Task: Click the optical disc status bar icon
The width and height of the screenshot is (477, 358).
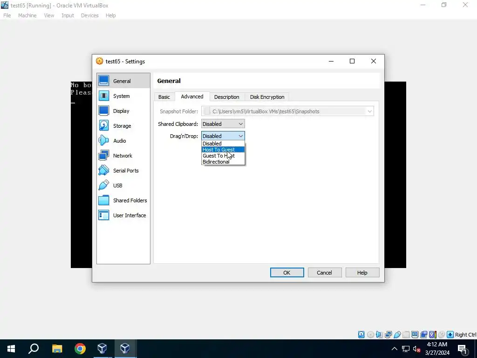Action: (x=370, y=335)
